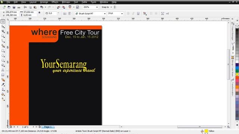
Task: Select the Pick tool in the toolbox
Action: pyautogui.click(x=3, y=22)
